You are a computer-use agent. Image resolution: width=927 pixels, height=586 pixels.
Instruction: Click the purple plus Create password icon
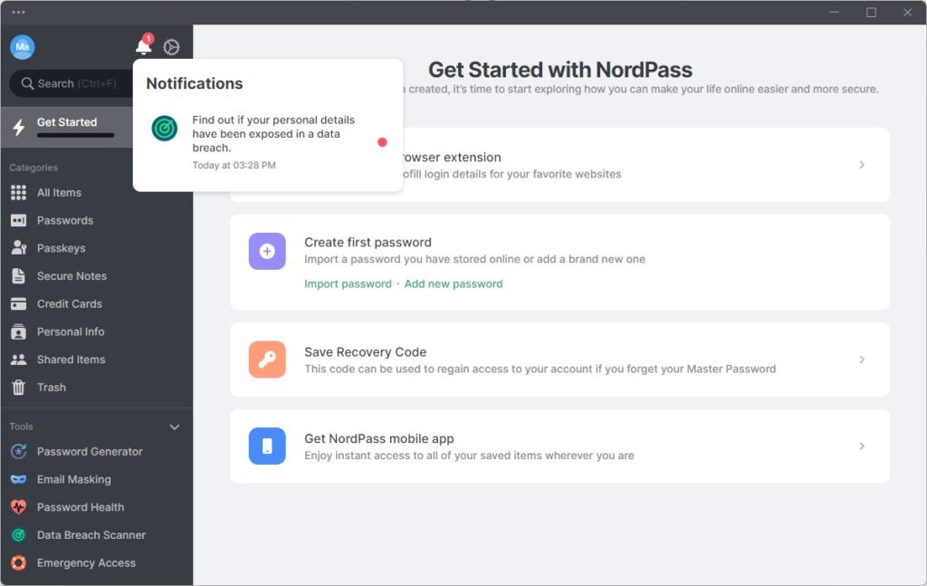[x=267, y=251]
